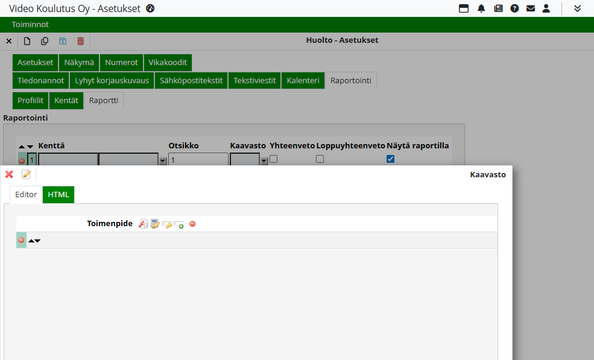Click the Otsikko text input field
The image size is (594, 360).
198,160
